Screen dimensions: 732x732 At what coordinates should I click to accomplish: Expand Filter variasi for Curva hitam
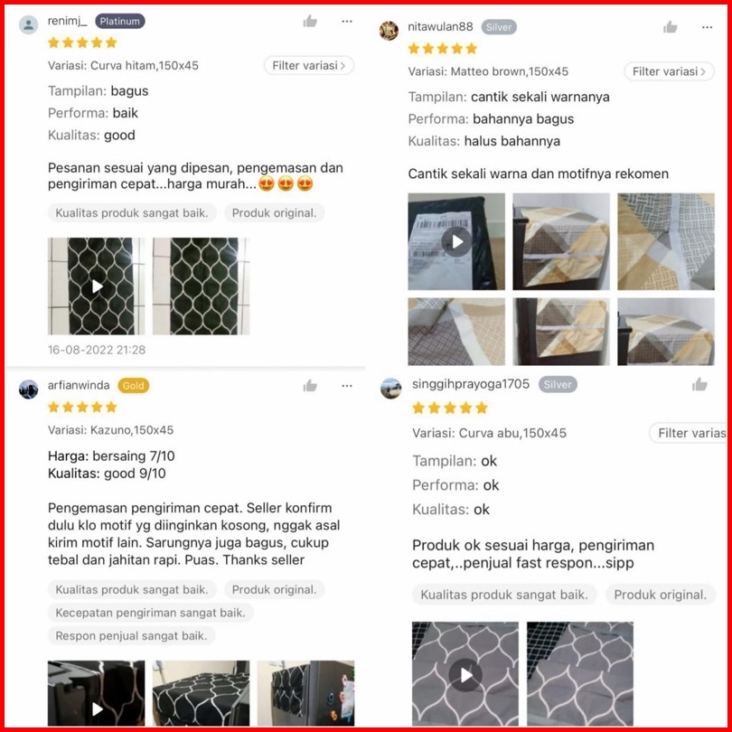tap(308, 65)
